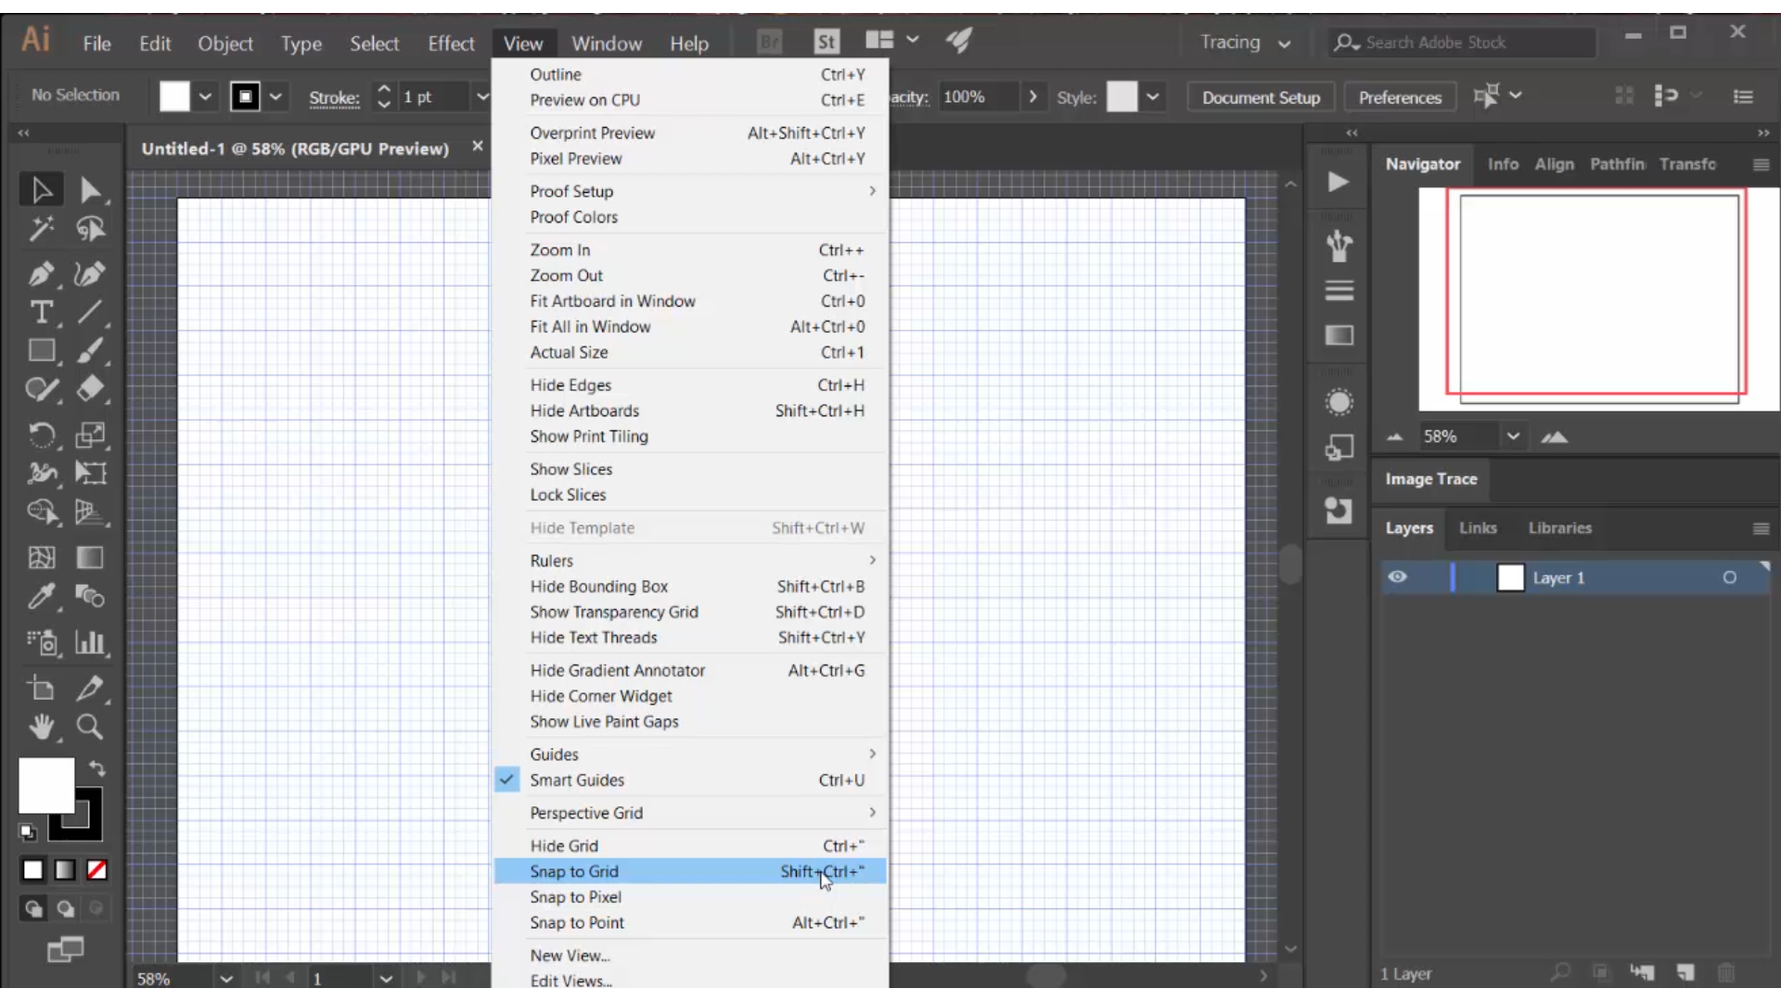Click the zoom percentage input field
1781x1001 pixels.
[172, 977]
